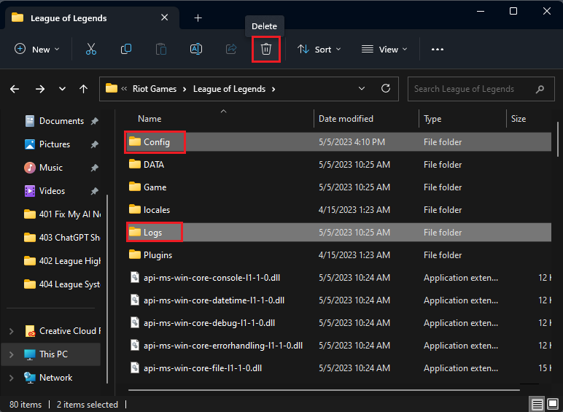Select the Plugins folder
Image resolution: width=563 pixels, height=412 pixels.
[158, 255]
